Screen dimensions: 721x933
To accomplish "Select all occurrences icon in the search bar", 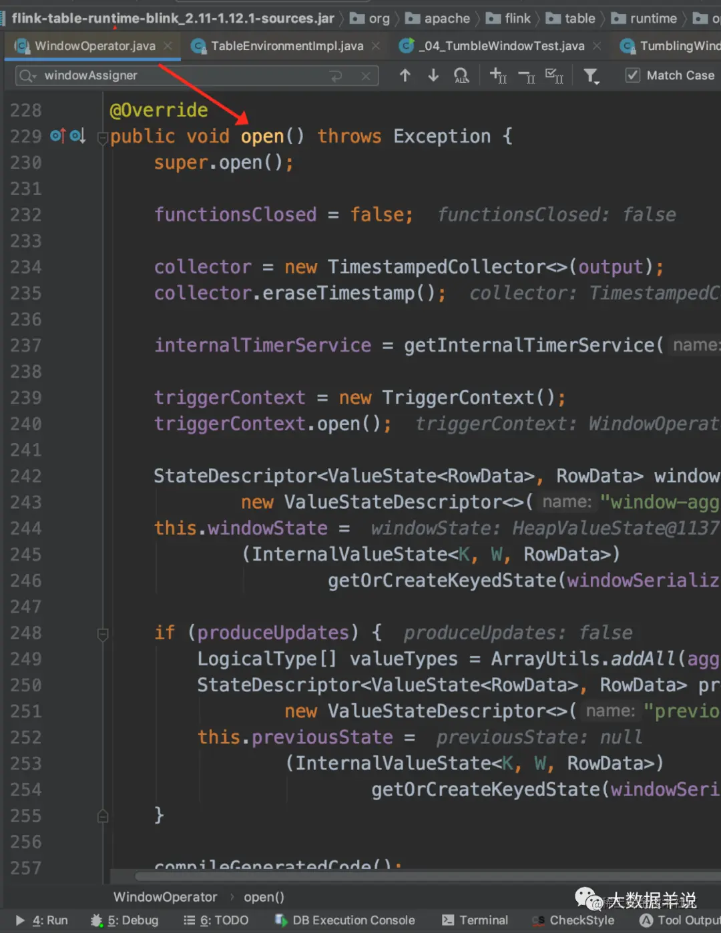I will tap(554, 75).
